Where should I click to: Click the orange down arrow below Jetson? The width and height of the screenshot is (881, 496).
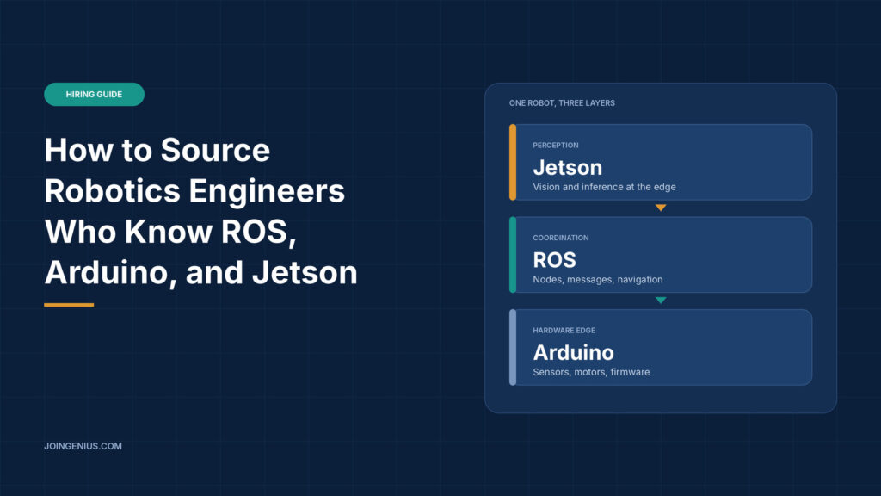click(x=661, y=208)
